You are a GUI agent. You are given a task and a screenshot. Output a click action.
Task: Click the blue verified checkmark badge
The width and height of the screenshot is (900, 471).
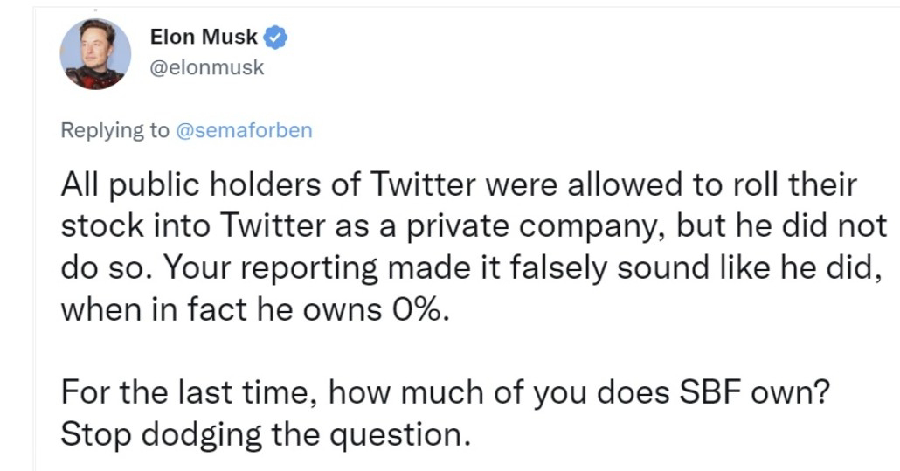point(277,38)
